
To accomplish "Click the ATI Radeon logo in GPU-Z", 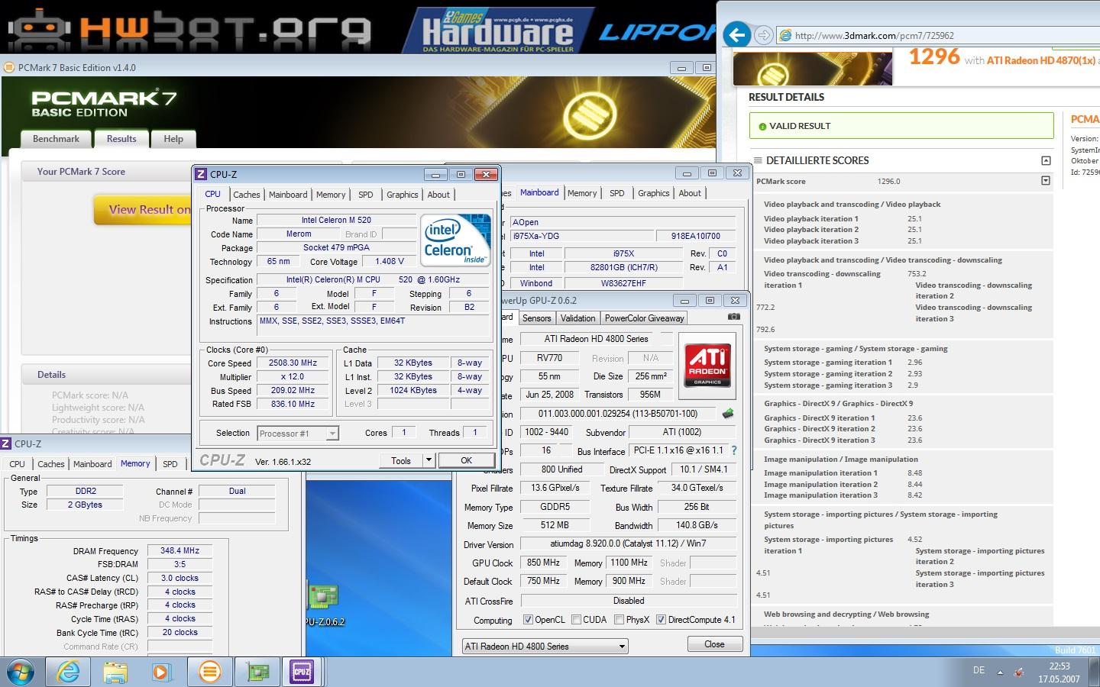I will click(x=707, y=365).
